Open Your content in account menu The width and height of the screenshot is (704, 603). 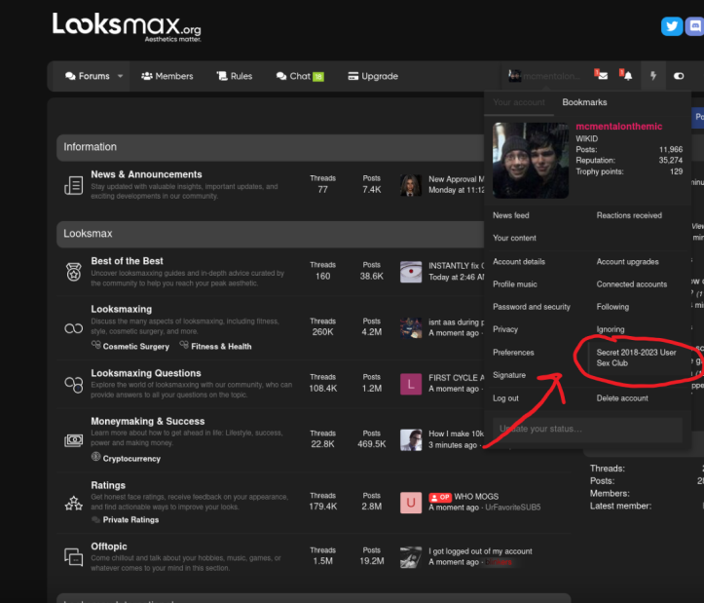[x=514, y=238]
